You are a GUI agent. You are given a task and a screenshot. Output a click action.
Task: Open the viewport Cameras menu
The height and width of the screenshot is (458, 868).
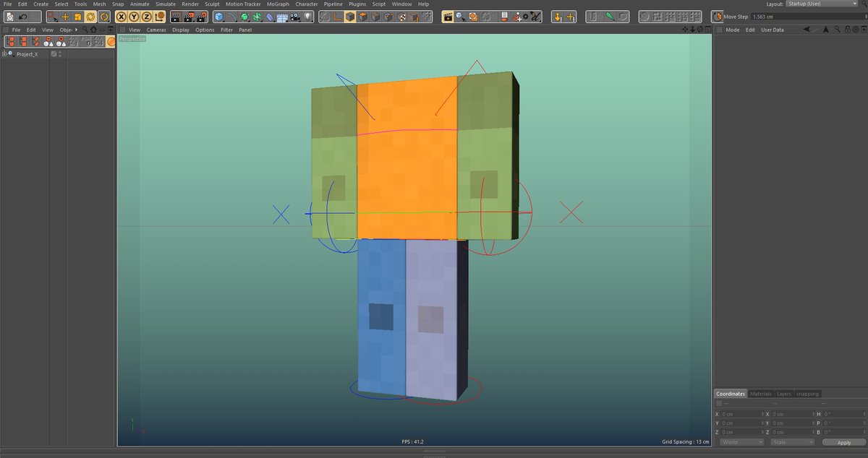(156, 30)
